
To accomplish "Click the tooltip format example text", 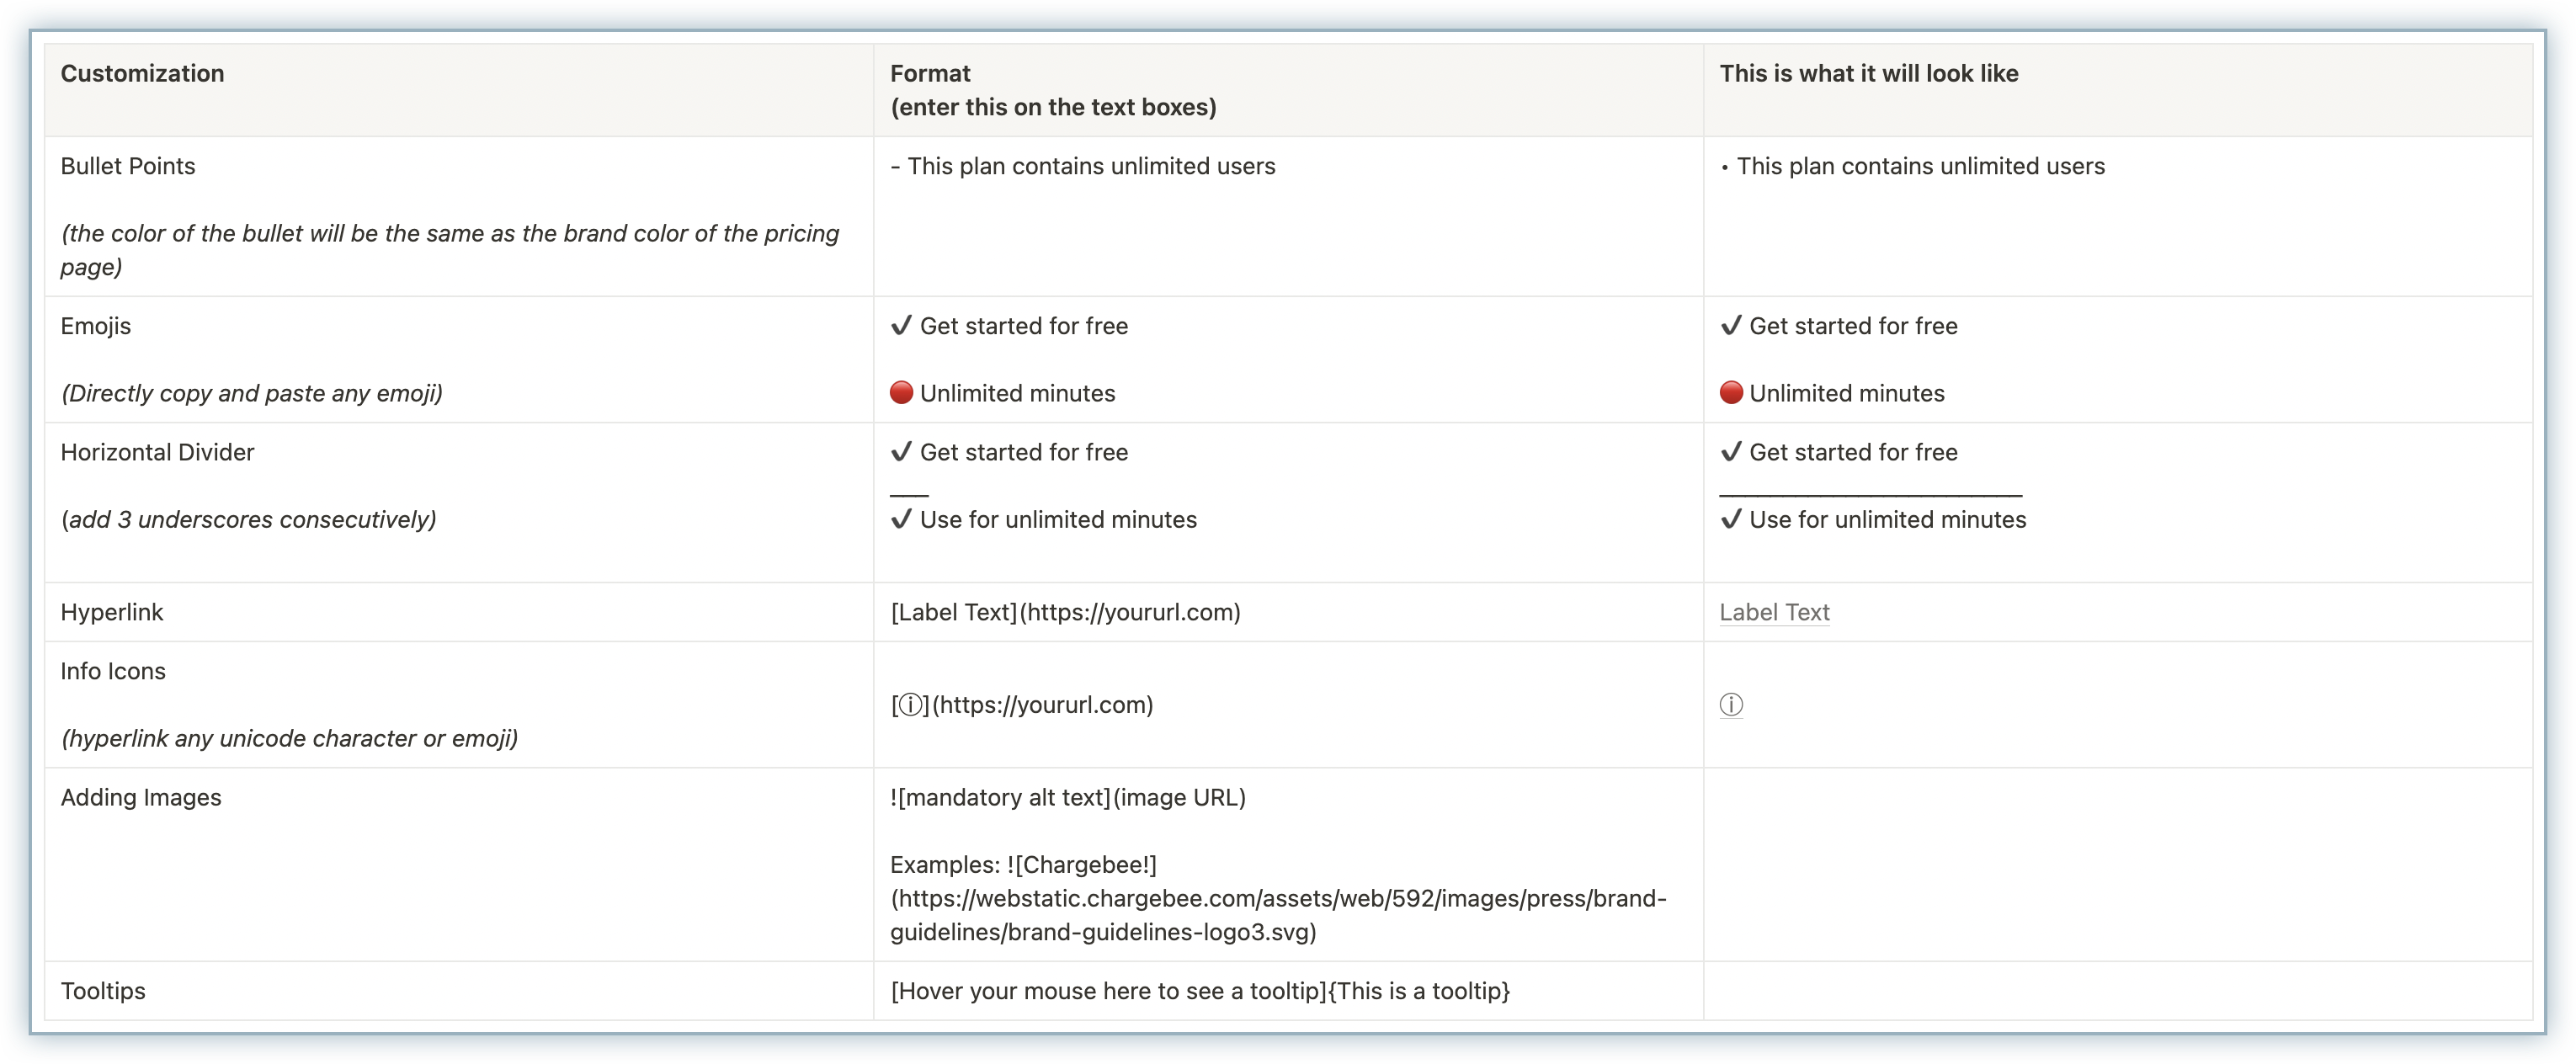I will click(1200, 991).
